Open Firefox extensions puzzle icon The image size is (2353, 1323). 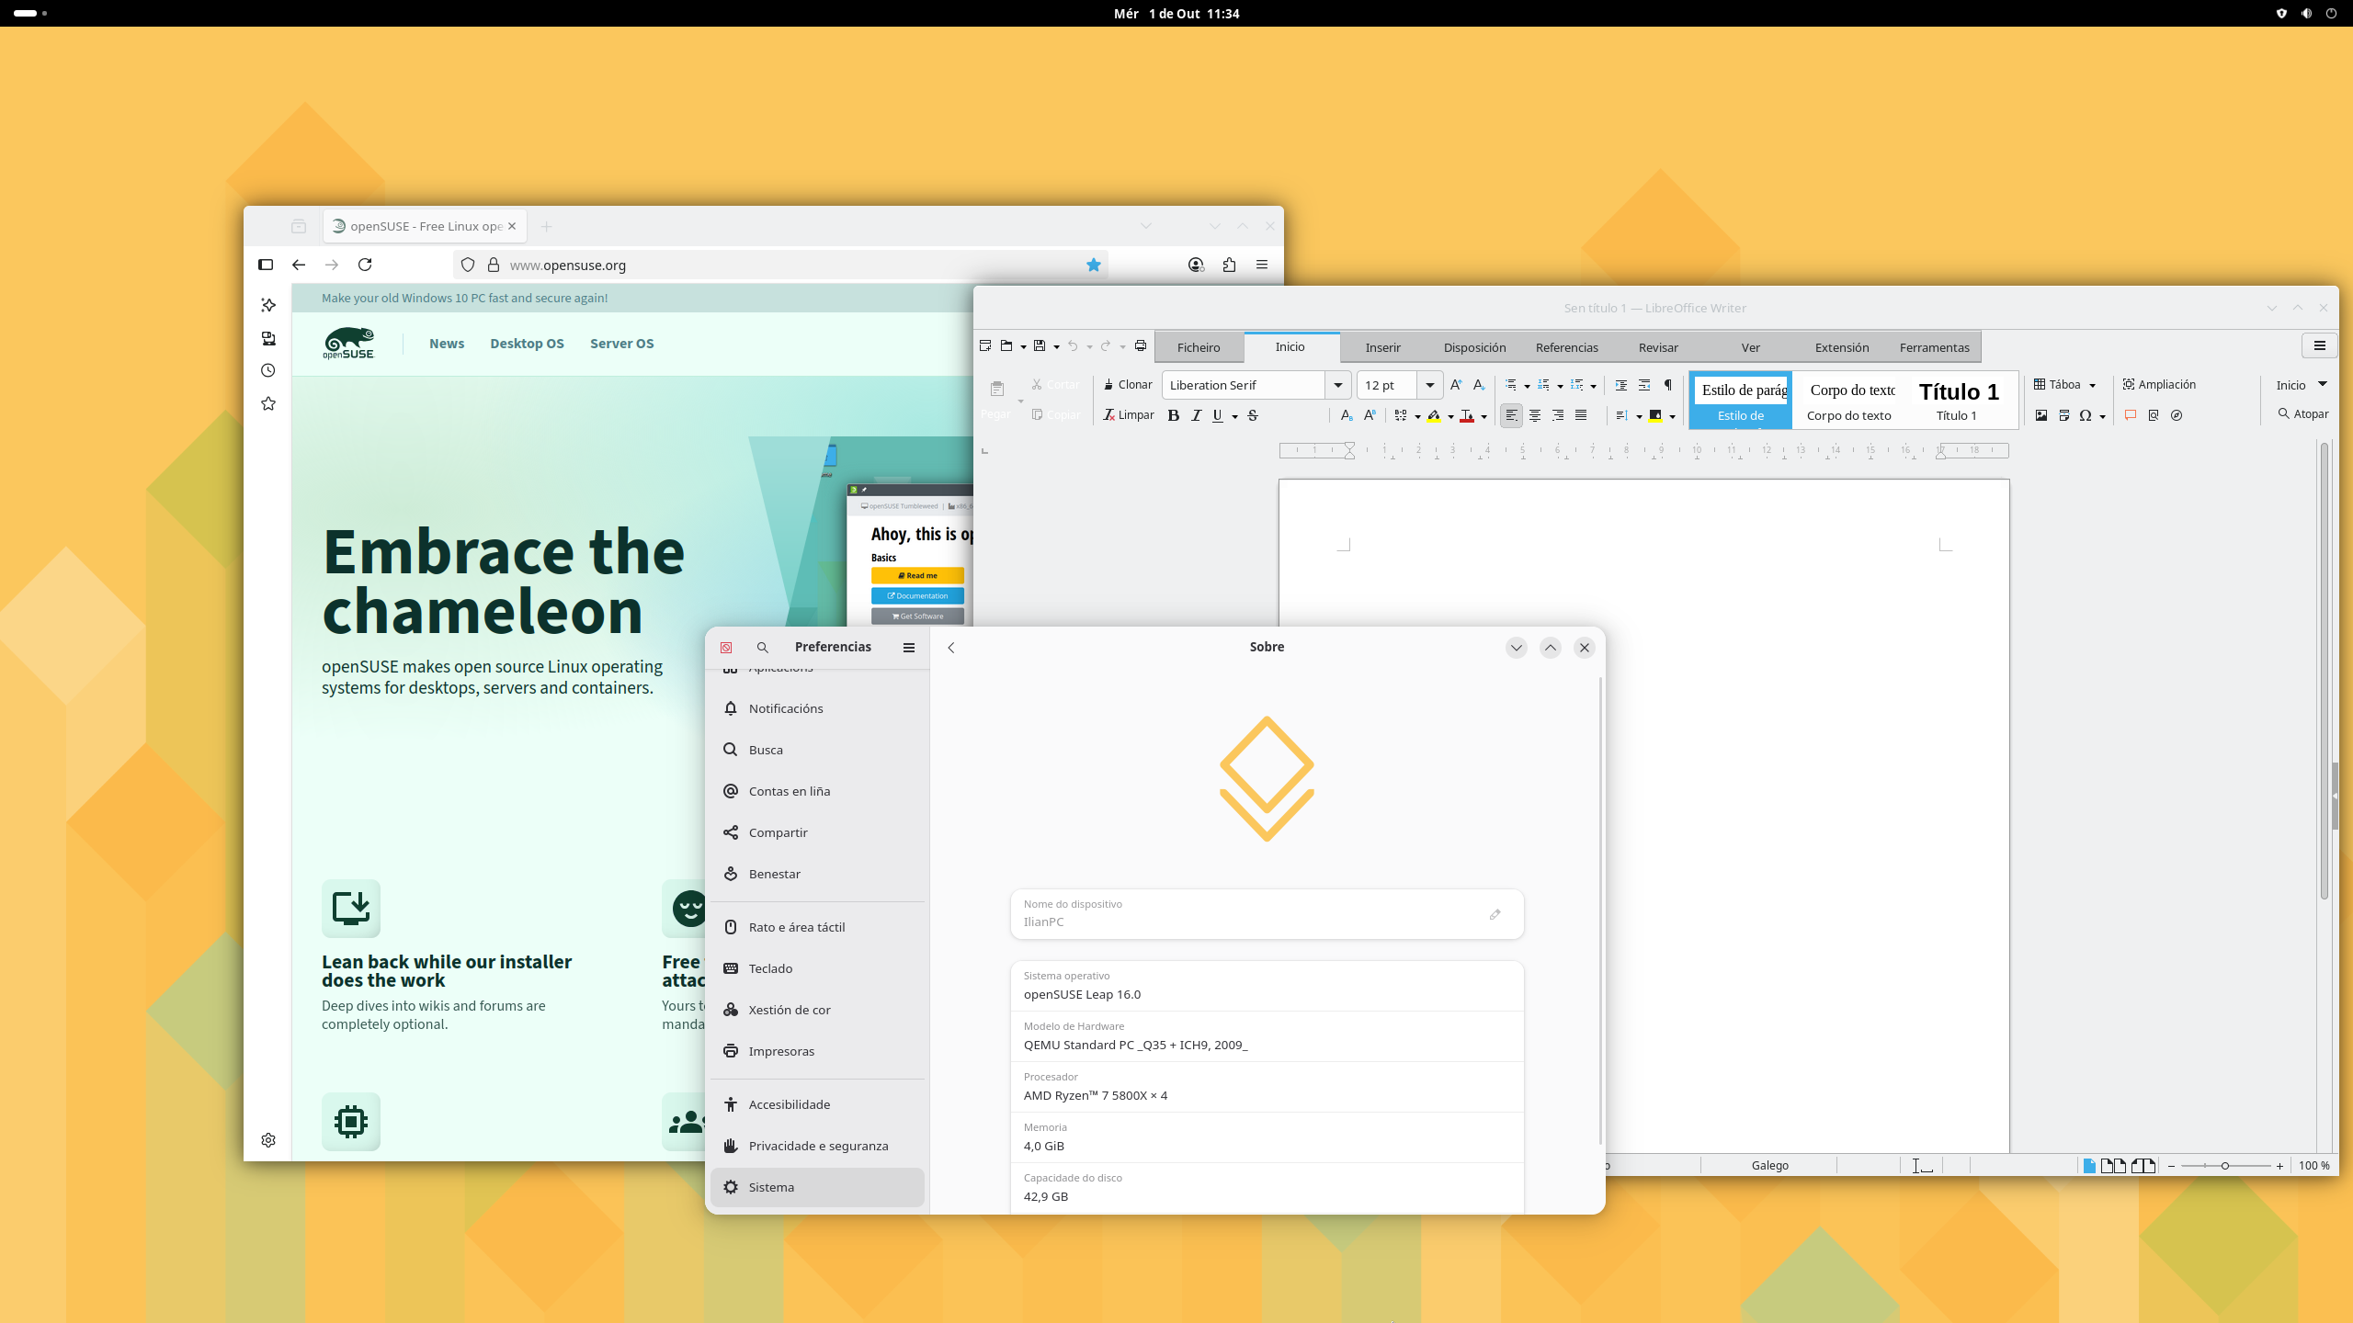[x=1229, y=265]
